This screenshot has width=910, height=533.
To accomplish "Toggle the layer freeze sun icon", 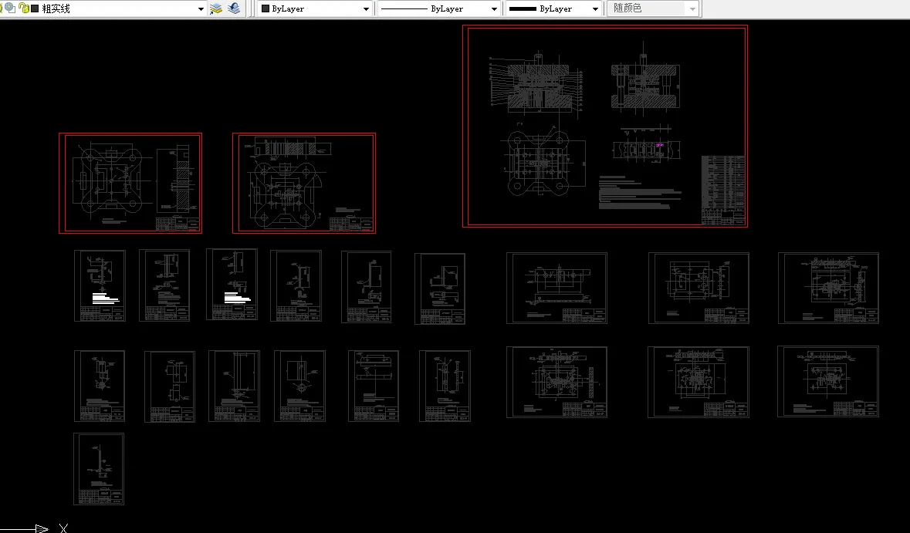I will (x=10, y=8).
